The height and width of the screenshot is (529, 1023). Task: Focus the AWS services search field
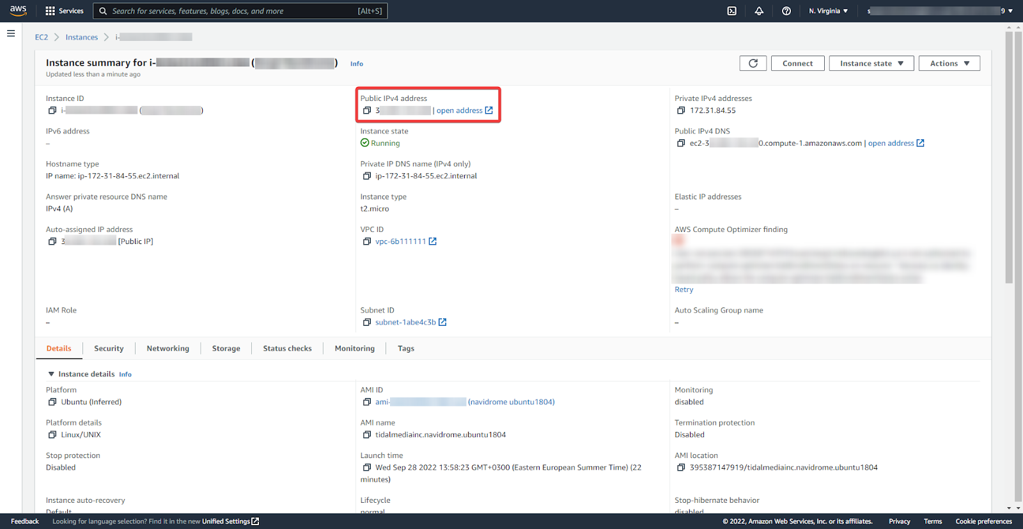point(240,11)
